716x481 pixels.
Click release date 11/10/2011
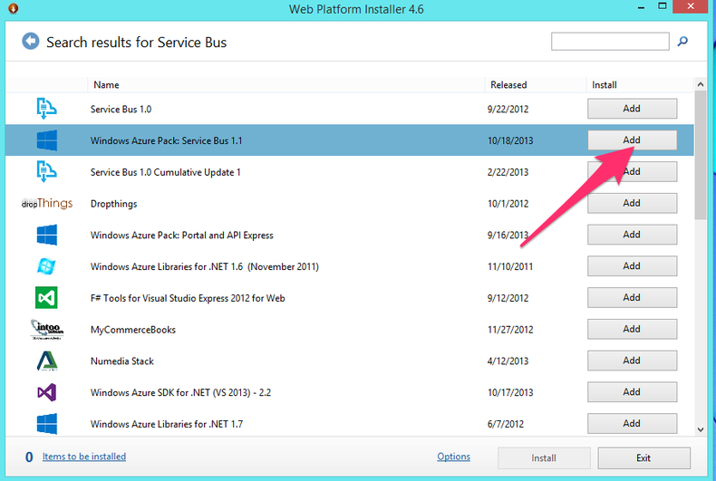(x=510, y=266)
